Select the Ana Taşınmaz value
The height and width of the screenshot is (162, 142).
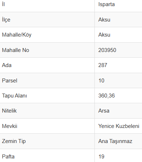(115, 141)
